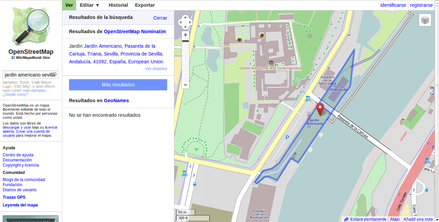Viewport: 439px width, 222px height.
Task: Zoom in with the plus button
Action: click(185, 35)
